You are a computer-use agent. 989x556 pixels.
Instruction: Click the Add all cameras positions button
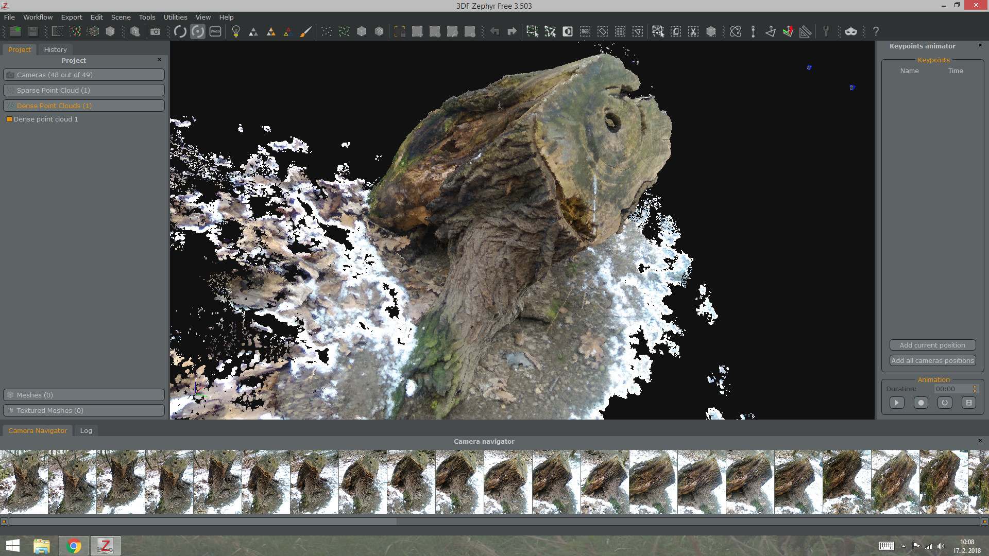[932, 360]
